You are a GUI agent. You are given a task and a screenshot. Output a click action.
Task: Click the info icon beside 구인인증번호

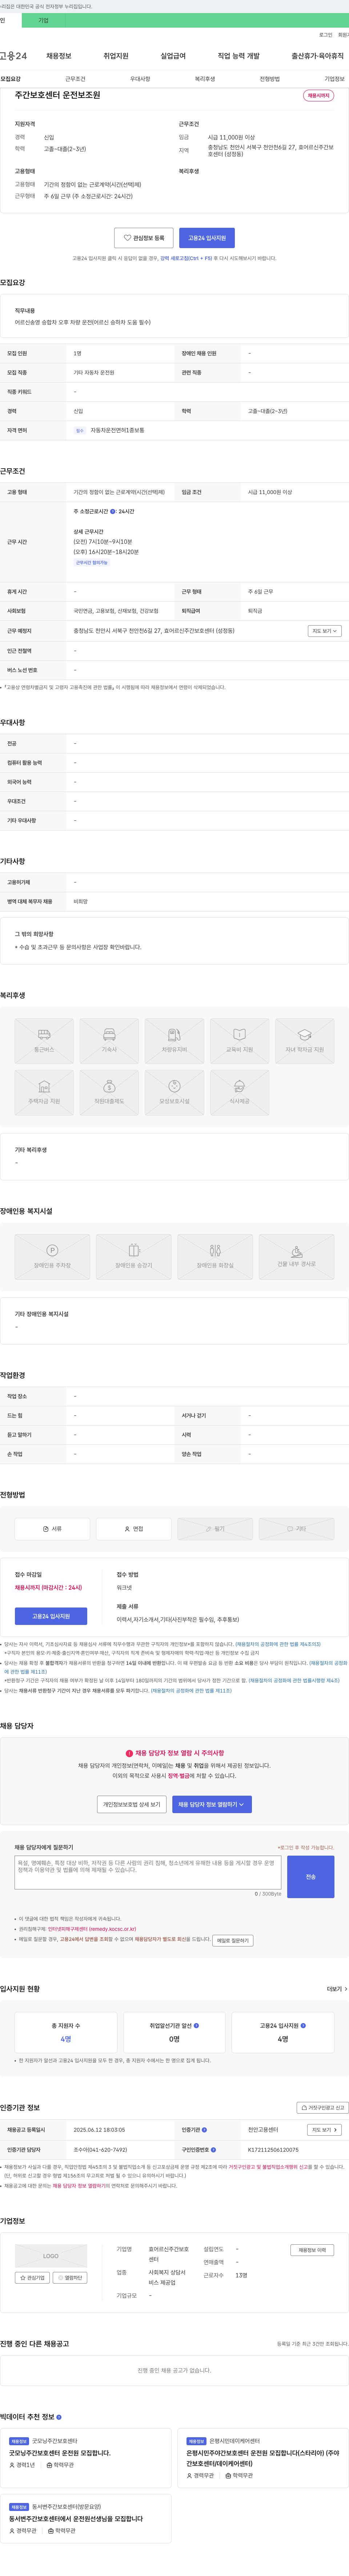coord(213,2149)
